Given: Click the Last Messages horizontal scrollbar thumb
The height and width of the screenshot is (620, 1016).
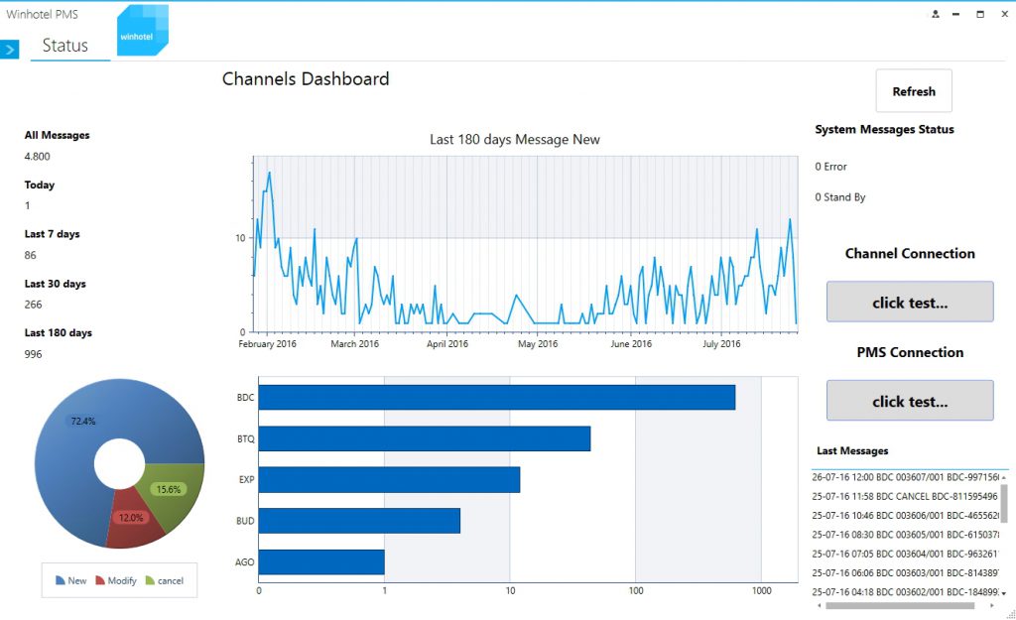Looking at the screenshot, I should 900,606.
